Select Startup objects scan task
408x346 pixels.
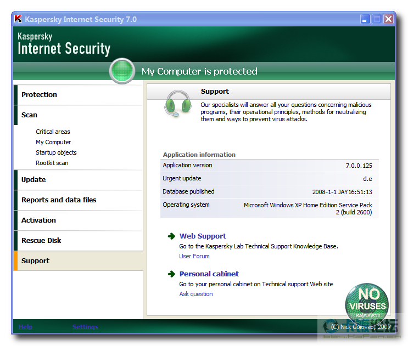[x=56, y=152]
